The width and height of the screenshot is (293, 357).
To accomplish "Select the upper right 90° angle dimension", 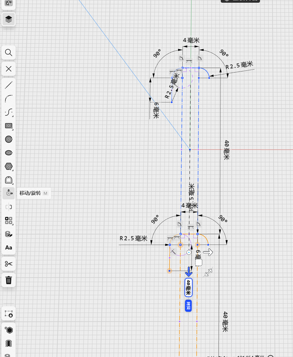I will point(224,53).
